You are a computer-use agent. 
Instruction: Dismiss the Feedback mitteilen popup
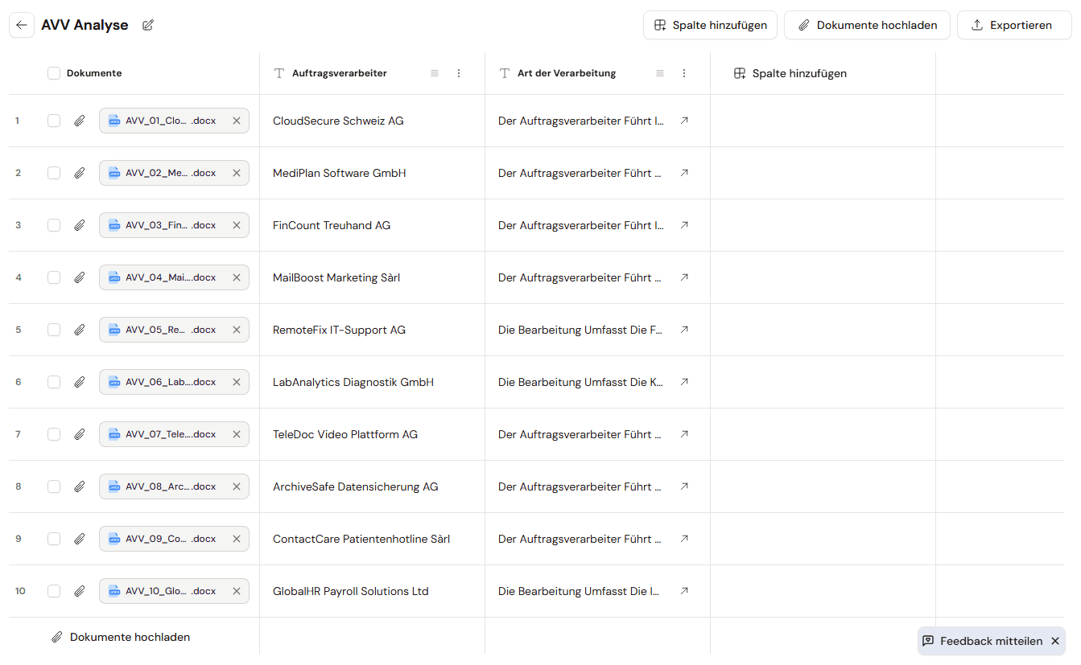pos(1055,641)
